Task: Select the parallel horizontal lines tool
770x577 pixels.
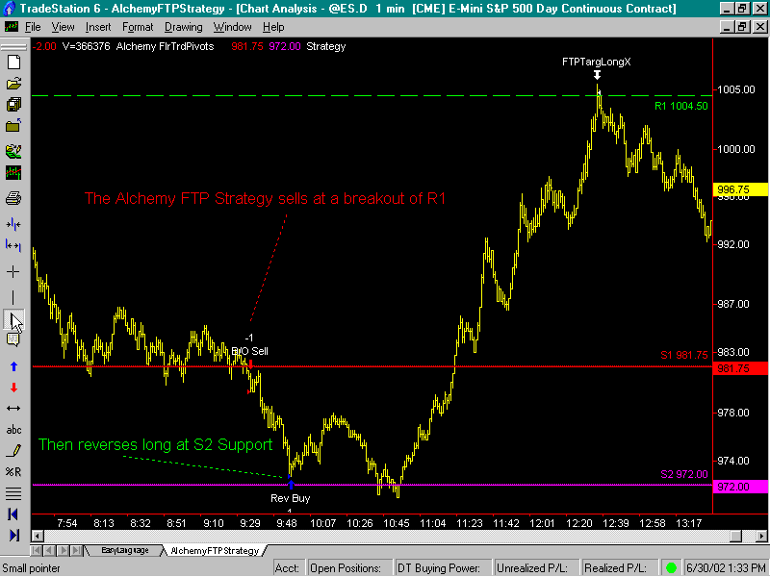Action: click(x=13, y=493)
